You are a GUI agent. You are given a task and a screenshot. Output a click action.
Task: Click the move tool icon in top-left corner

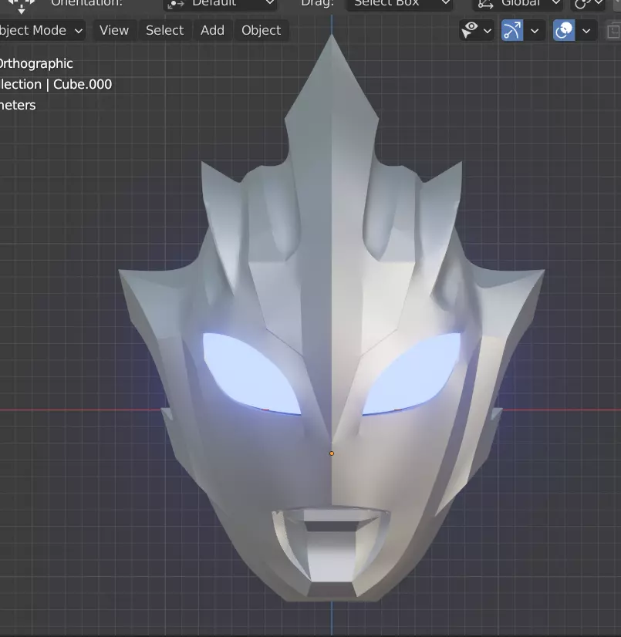click(21, 5)
